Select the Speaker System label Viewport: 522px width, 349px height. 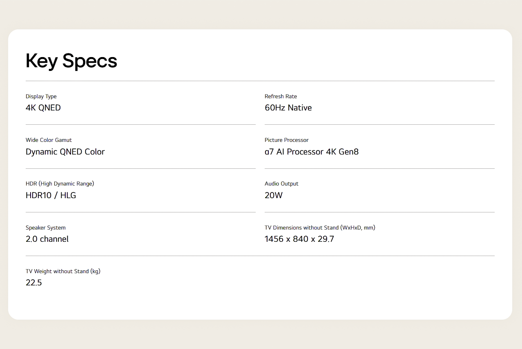(x=46, y=228)
